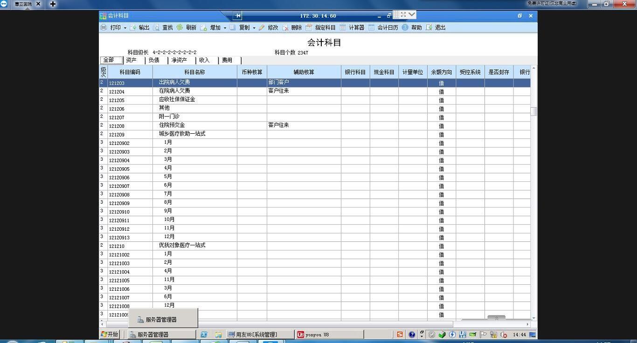
Task: Click the 删除 delete toolbar icon
Action: coord(285,27)
